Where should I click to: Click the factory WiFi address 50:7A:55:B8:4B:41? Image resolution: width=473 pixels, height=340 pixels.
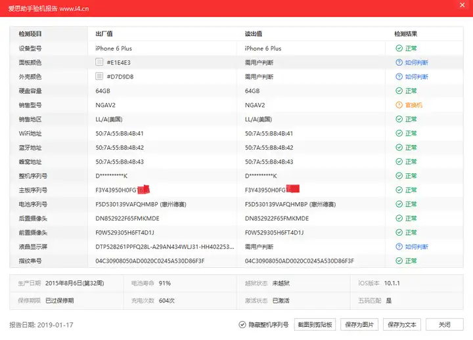[x=120, y=133]
